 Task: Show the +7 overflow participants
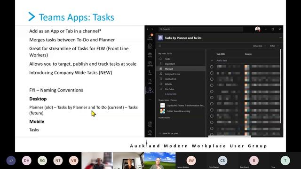tap(11, 161)
